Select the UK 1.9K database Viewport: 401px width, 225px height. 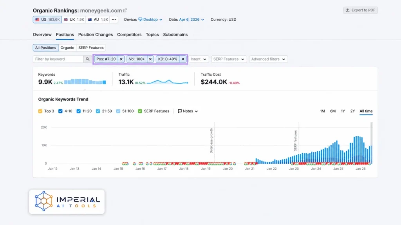coord(74,20)
